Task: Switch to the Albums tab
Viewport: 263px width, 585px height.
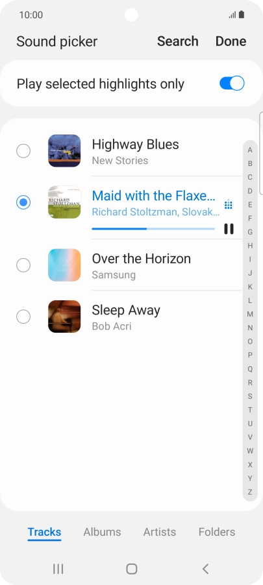Action: [x=102, y=532]
